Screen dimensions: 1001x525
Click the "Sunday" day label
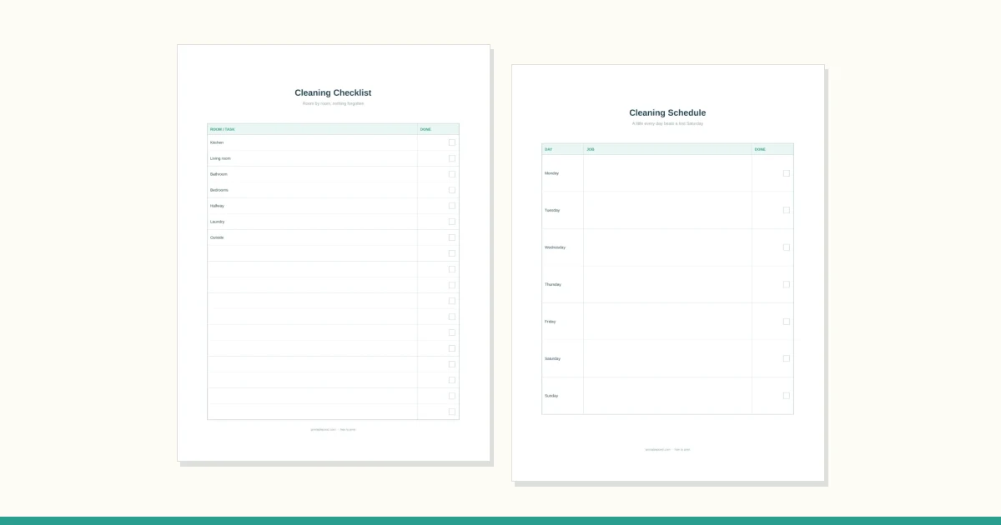(x=551, y=396)
